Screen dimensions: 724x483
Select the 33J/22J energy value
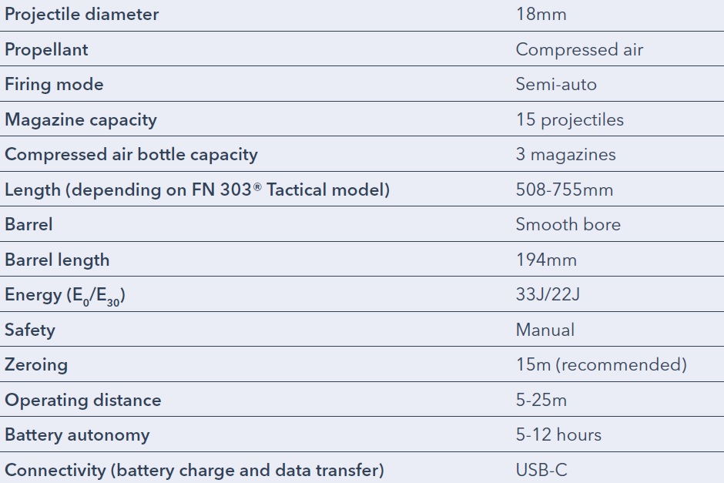pyautogui.click(x=548, y=294)
